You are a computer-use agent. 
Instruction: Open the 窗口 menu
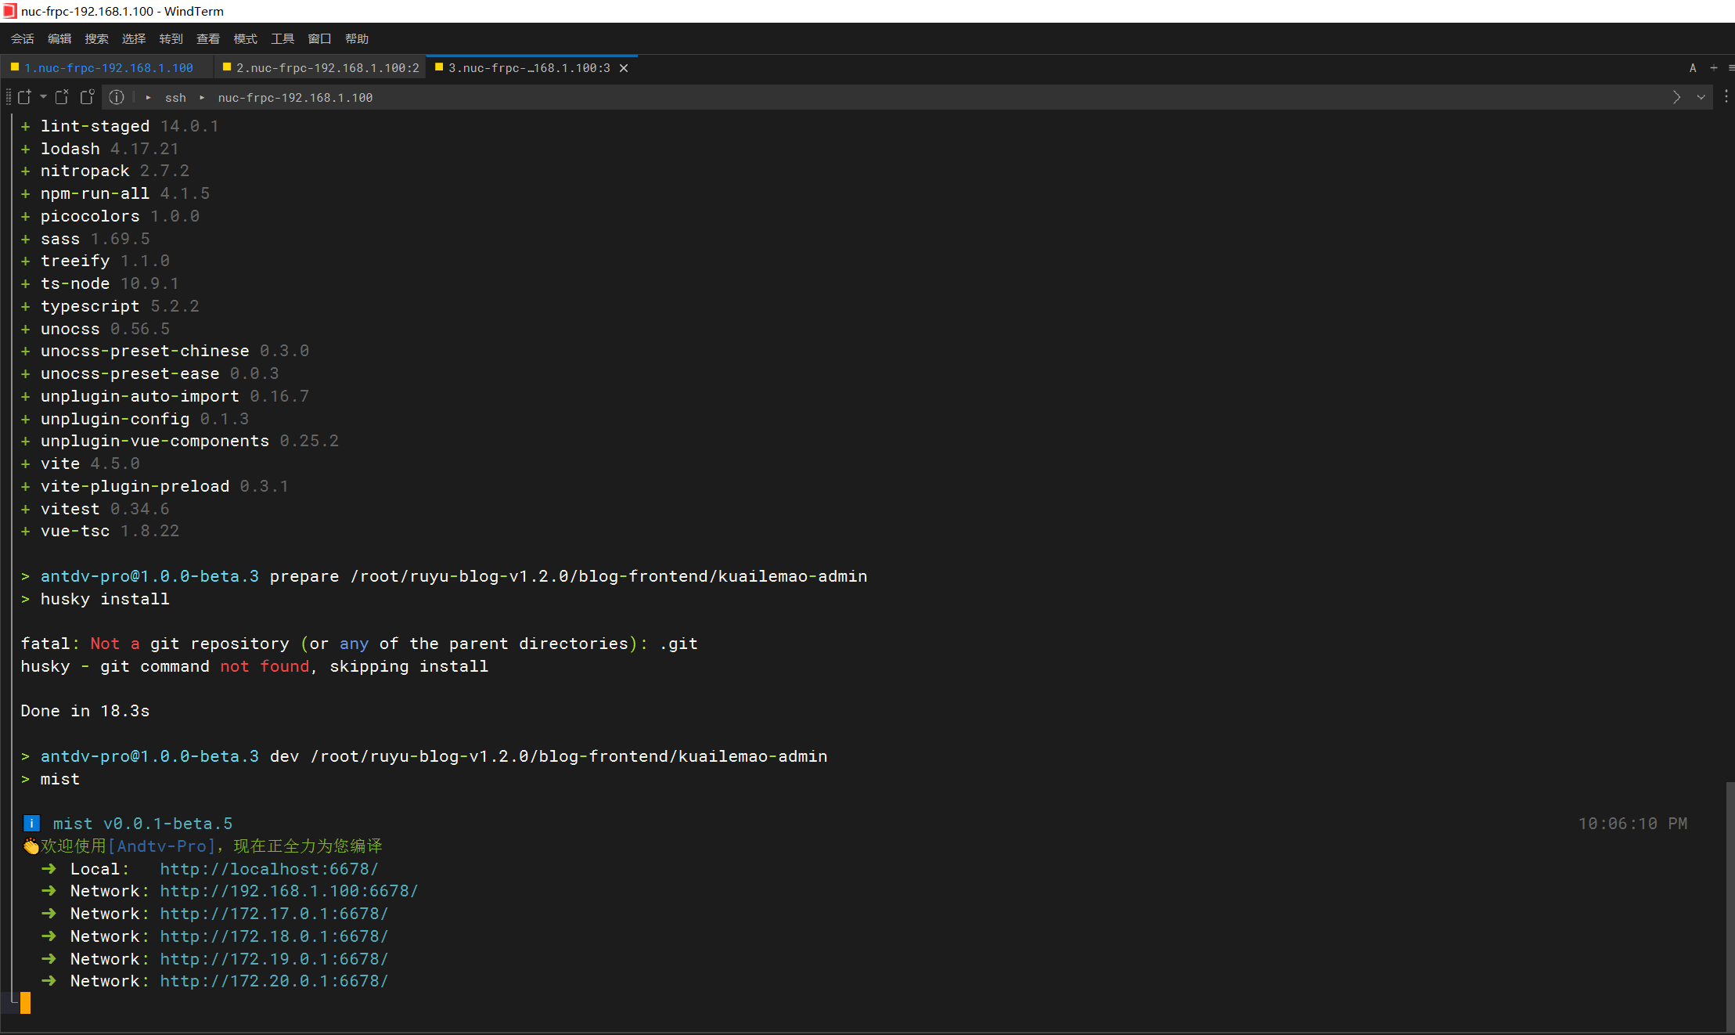pos(319,38)
